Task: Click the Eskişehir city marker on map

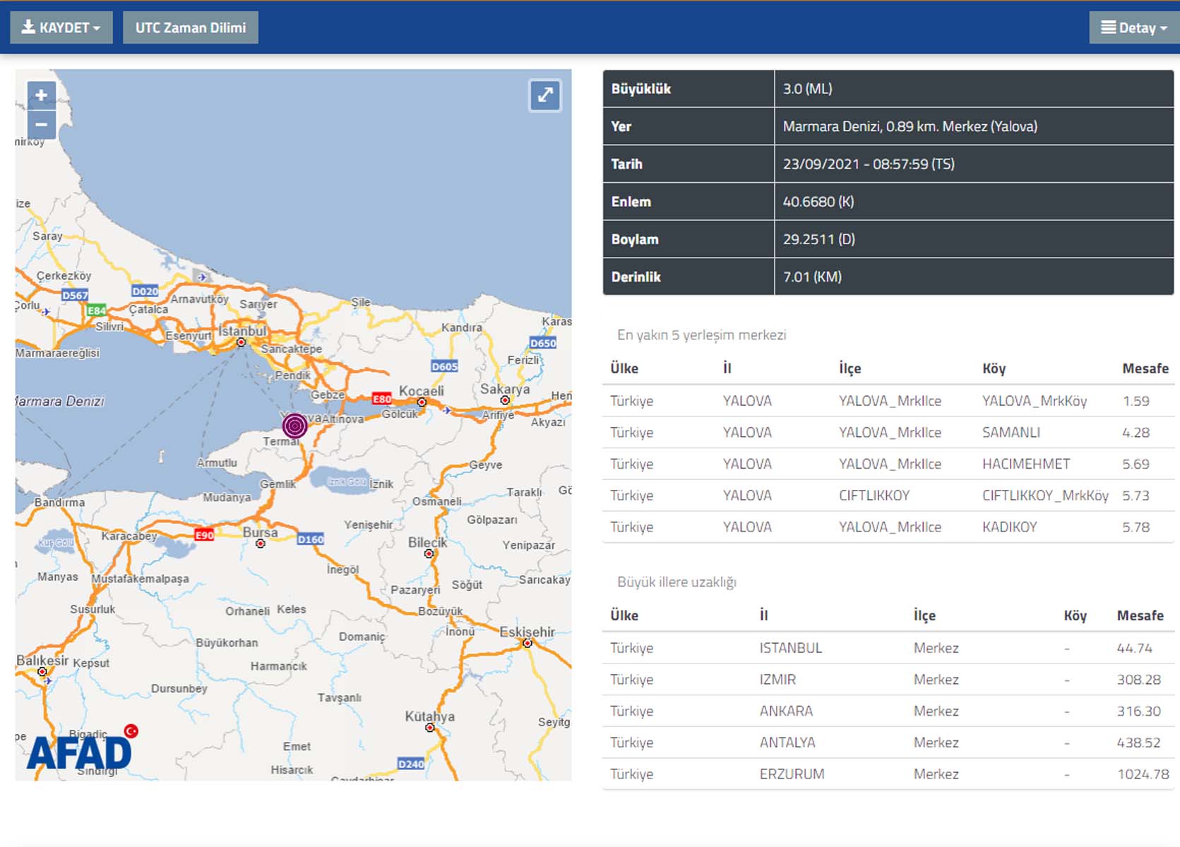Action: point(527,643)
